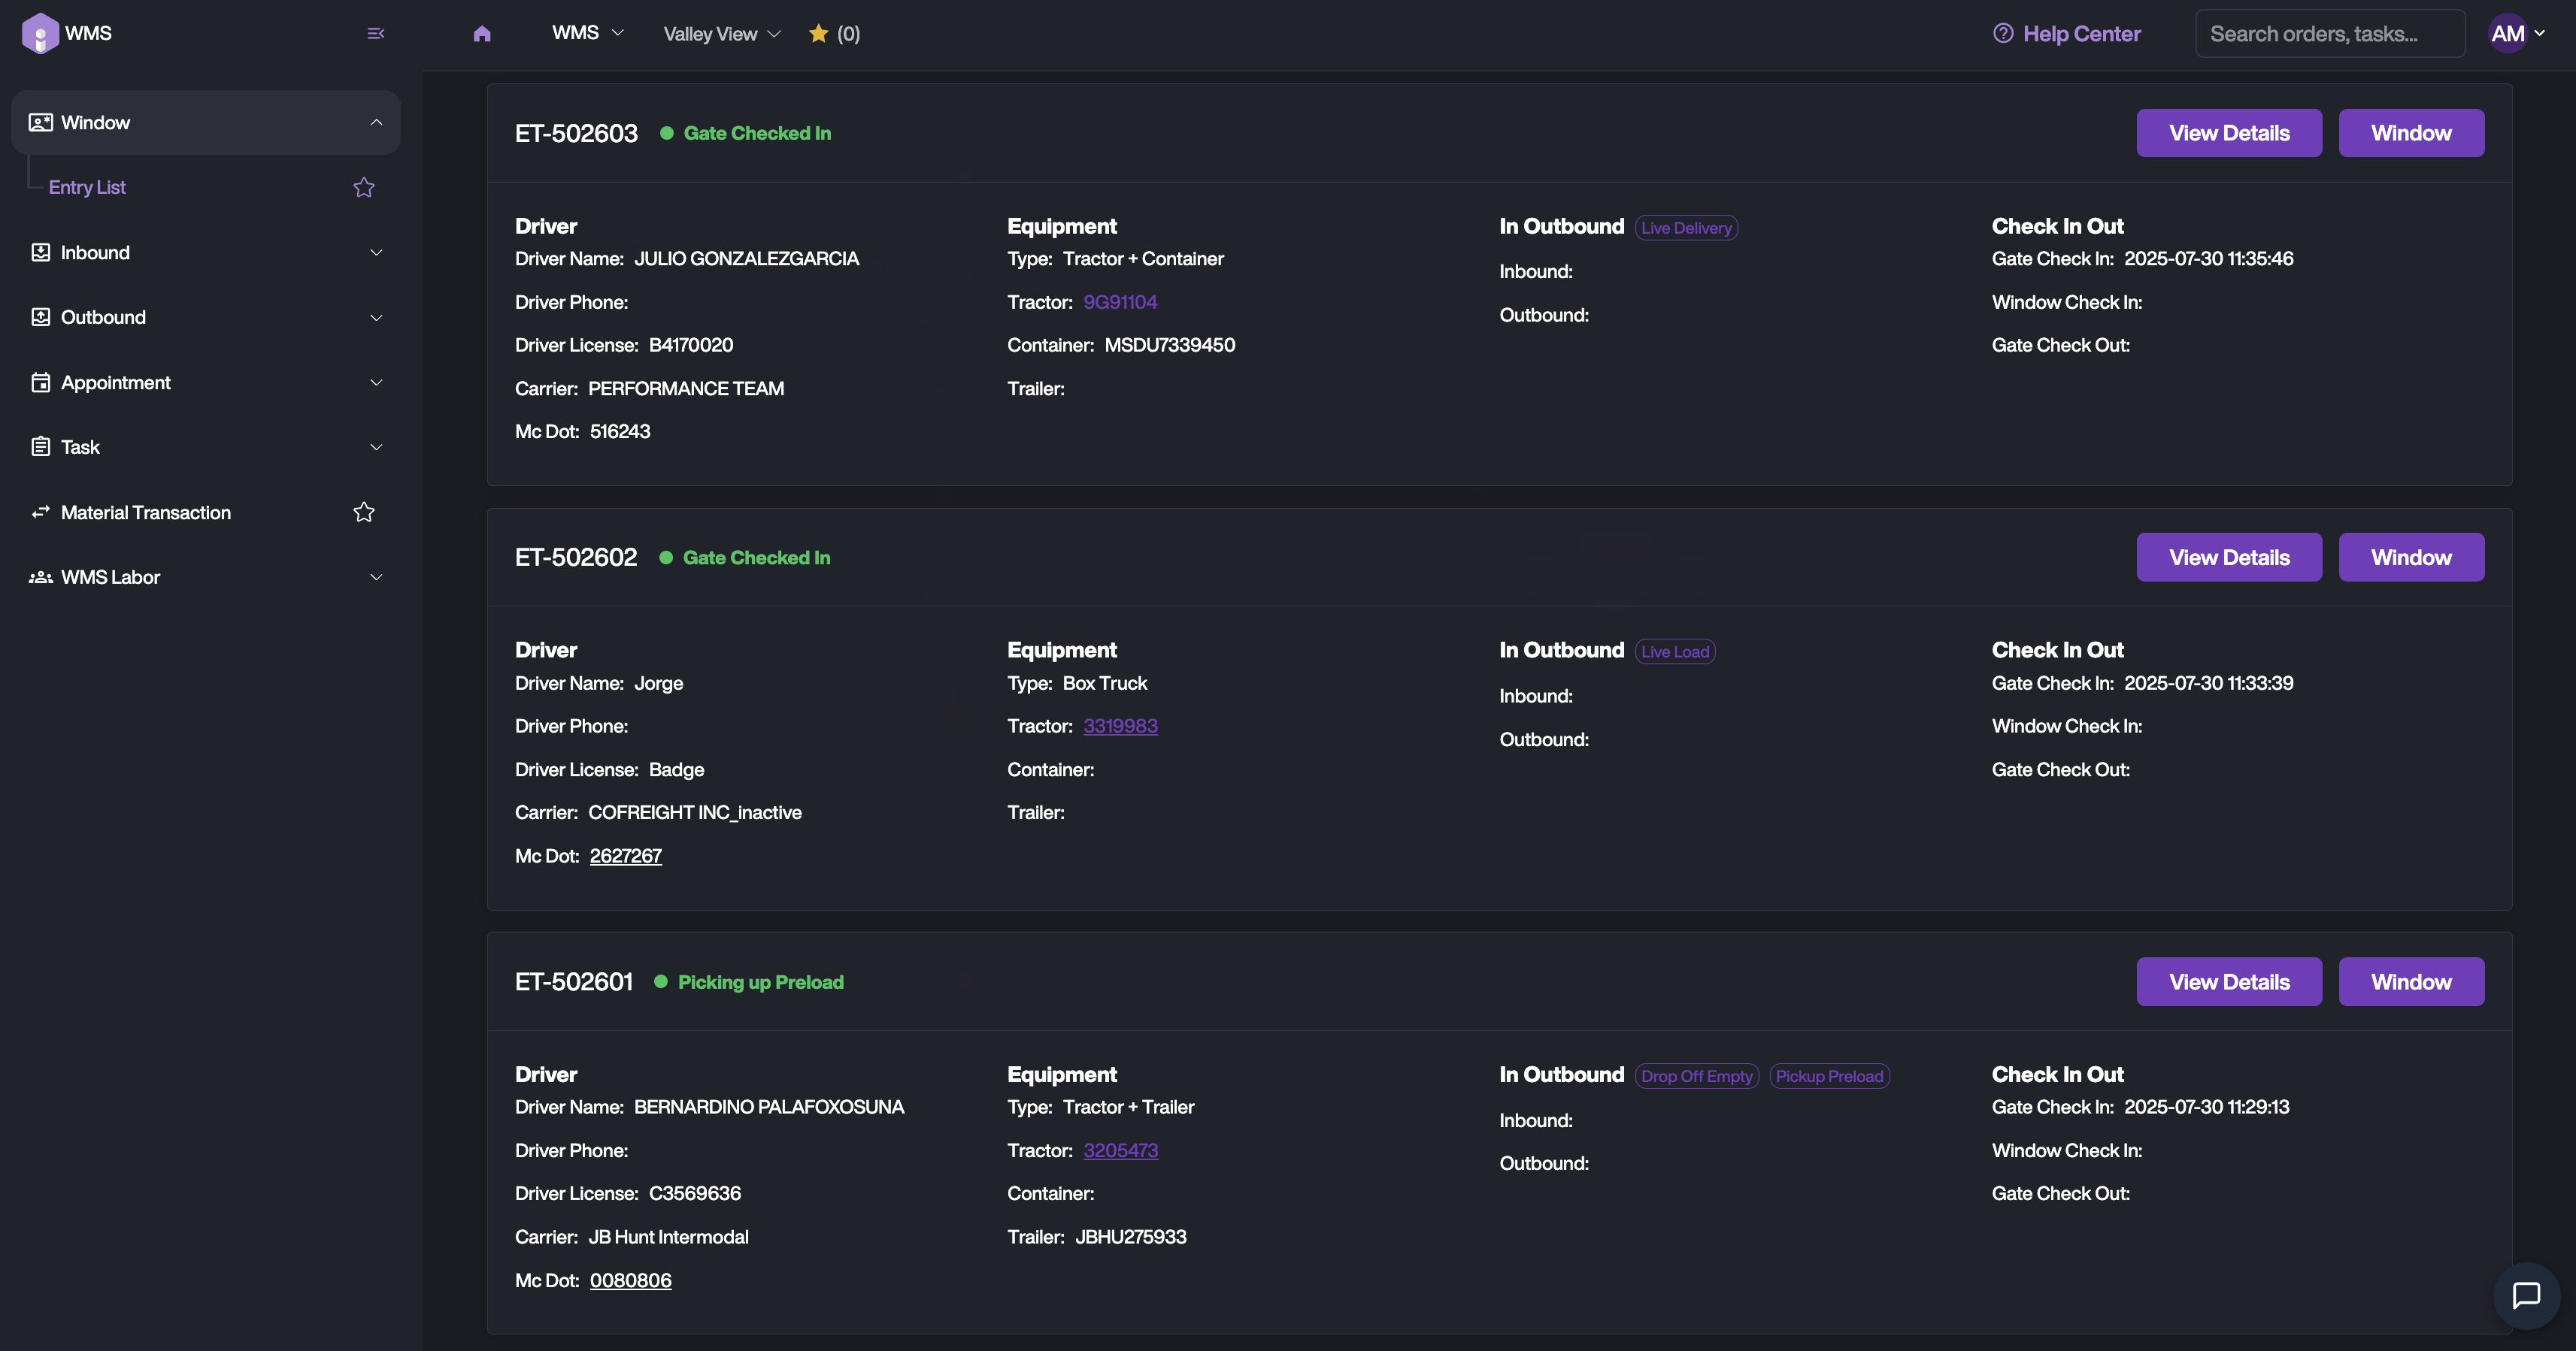The image size is (2576, 1351).
Task: View Details for entry ET-502603
Action: [2229, 133]
